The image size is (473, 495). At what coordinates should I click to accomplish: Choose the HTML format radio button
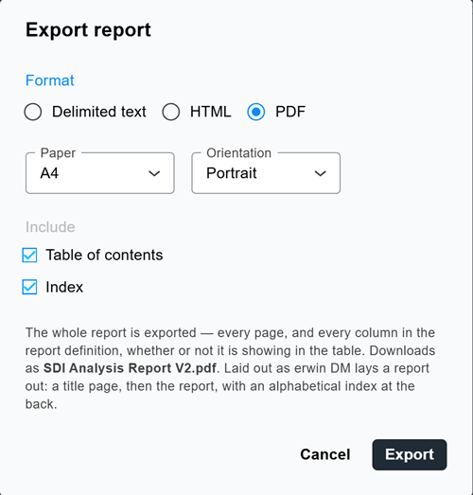point(170,112)
